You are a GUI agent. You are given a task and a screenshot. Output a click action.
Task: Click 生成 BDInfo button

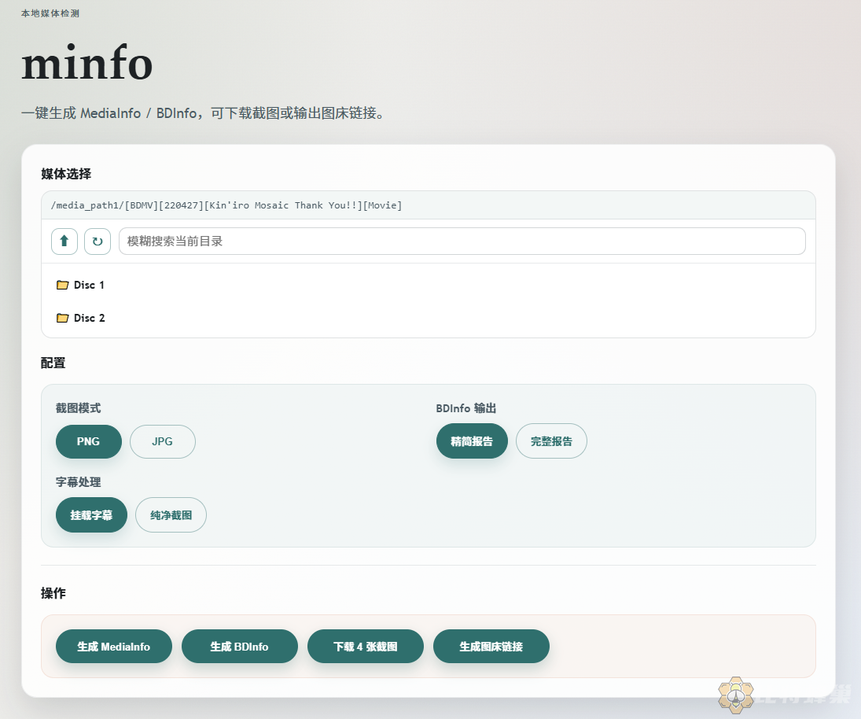pyautogui.click(x=239, y=647)
